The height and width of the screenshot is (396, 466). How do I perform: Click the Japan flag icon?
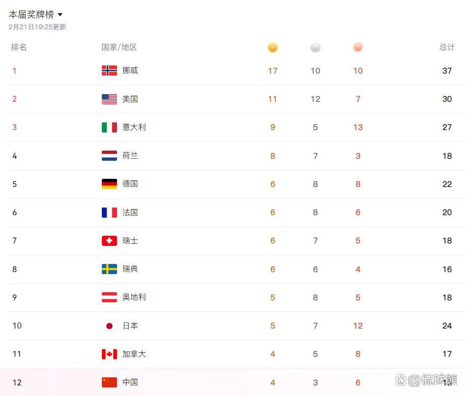[x=109, y=326]
